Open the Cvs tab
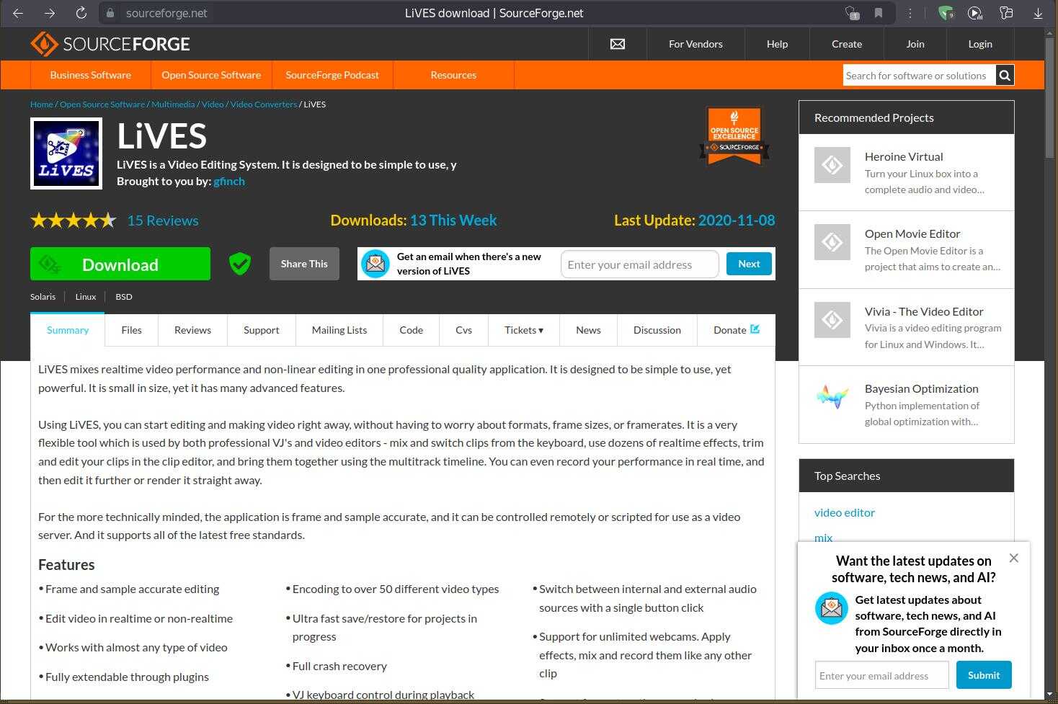 (464, 330)
